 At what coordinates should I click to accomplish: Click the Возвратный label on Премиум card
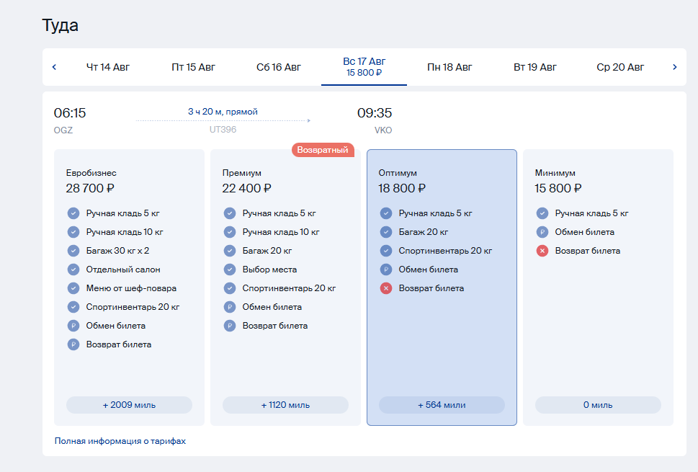[323, 150]
